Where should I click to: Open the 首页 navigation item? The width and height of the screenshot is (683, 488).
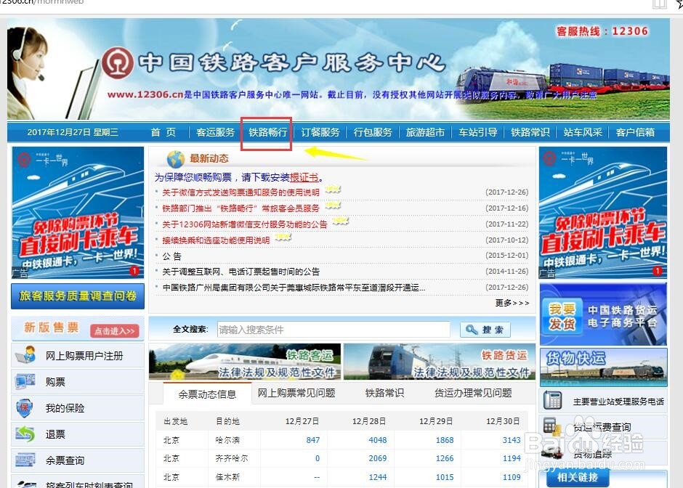pos(163,132)
